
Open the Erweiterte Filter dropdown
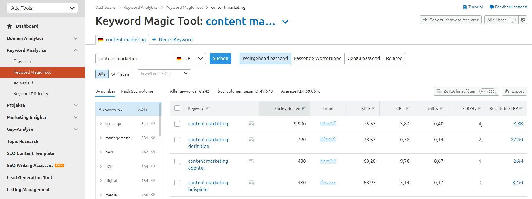tap(164, 74)
